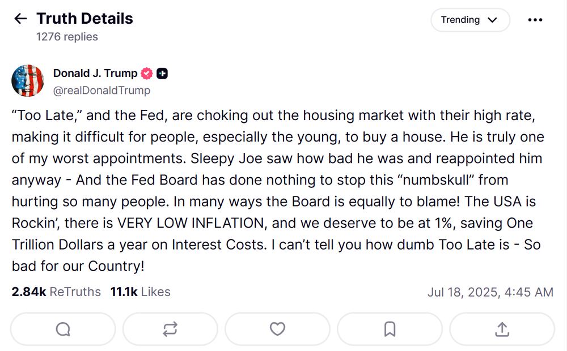Click the 1276 replies count

(x=67, y=37)
